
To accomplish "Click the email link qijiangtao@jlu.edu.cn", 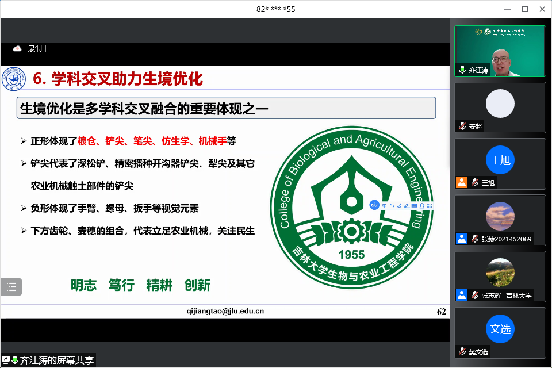I will pyautogui.click(x=225, y=311).
